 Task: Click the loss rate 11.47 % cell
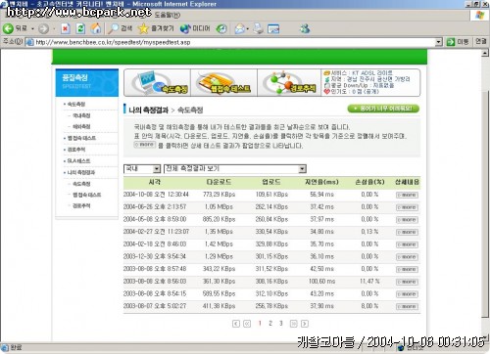369,281
